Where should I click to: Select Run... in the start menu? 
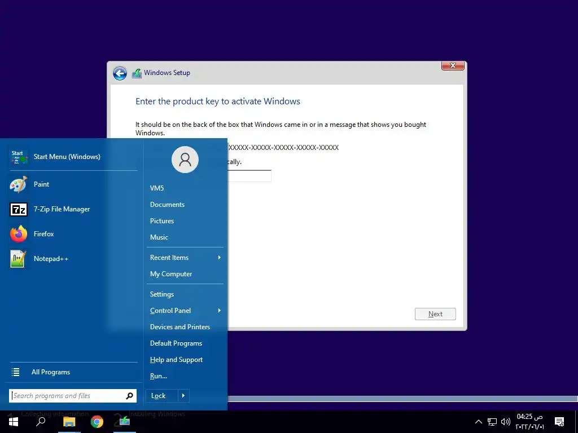click(159, 376)
